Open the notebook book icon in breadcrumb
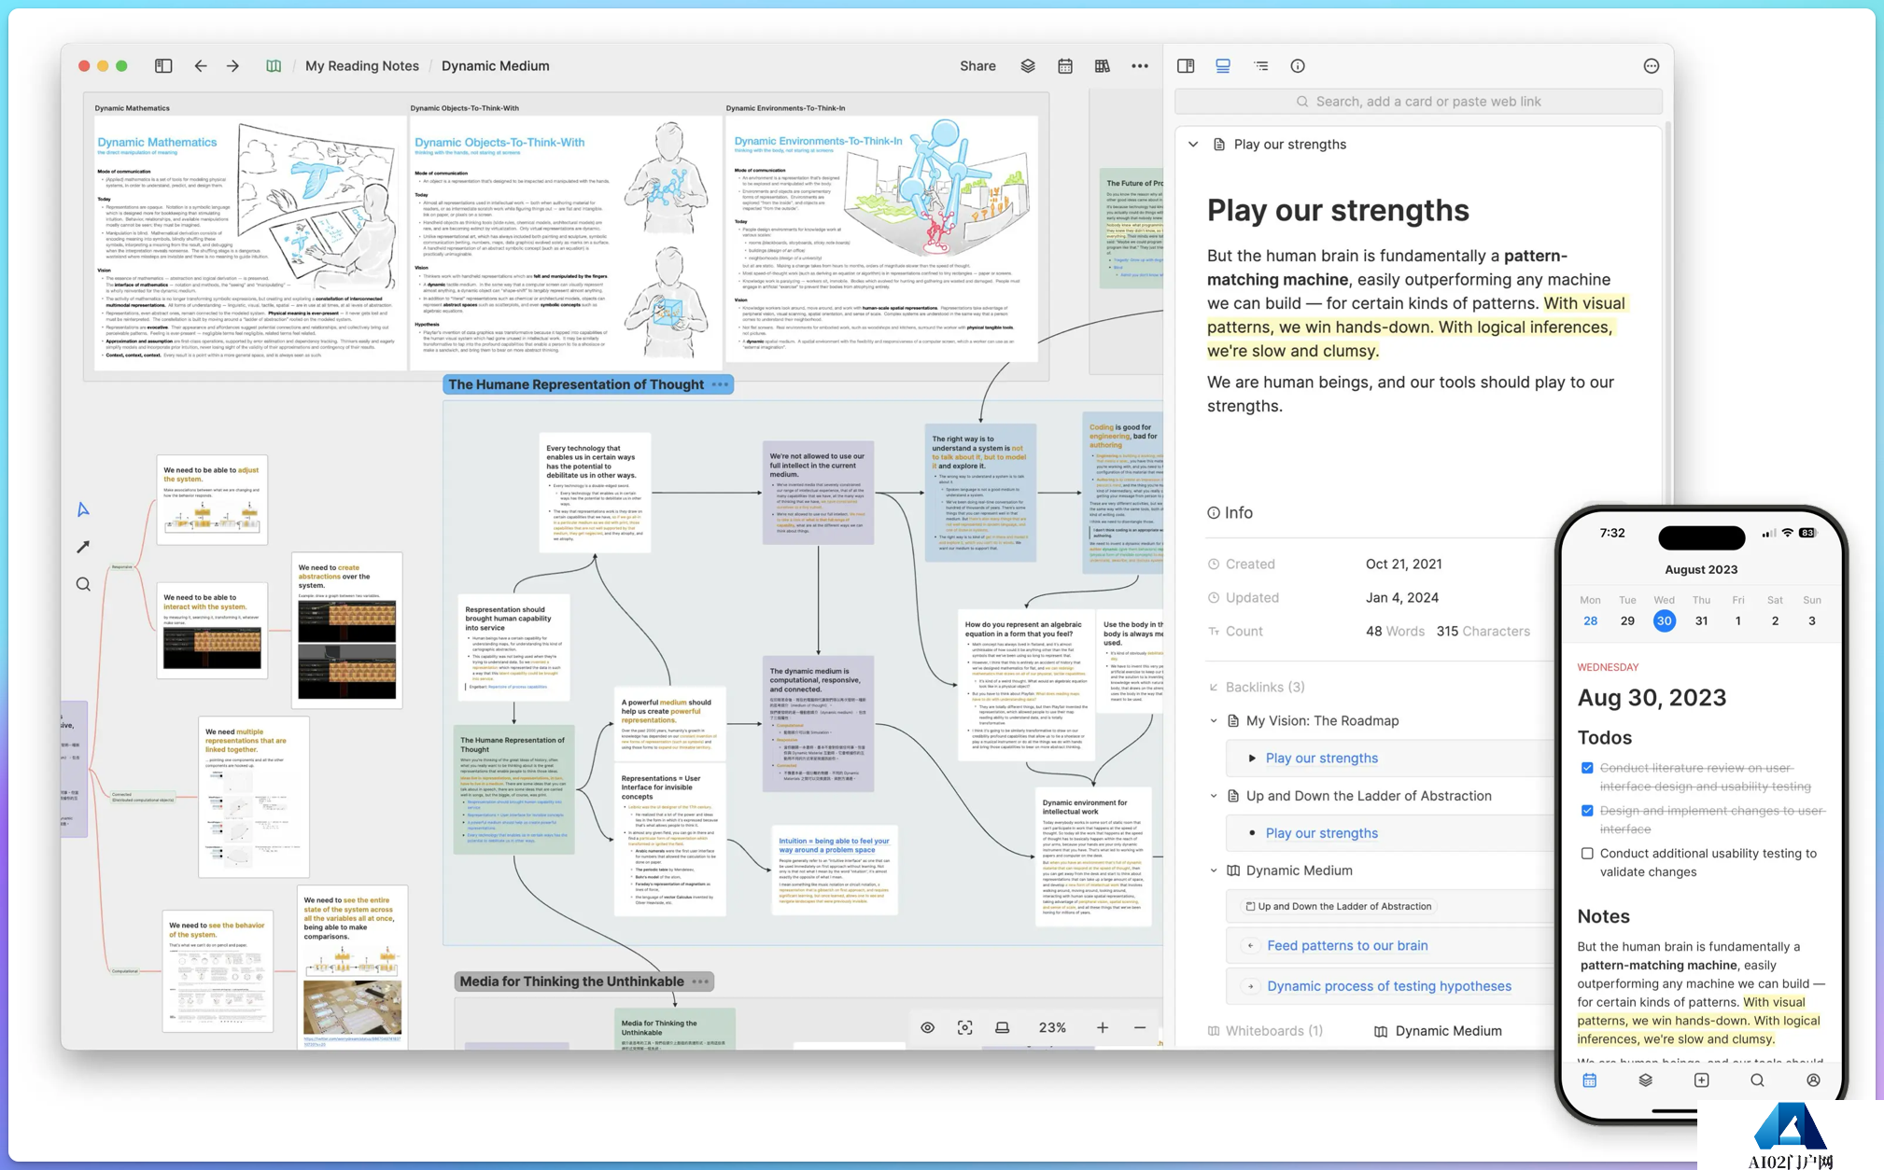This screenshot has height=1170, width=1884. coord(274,66)
